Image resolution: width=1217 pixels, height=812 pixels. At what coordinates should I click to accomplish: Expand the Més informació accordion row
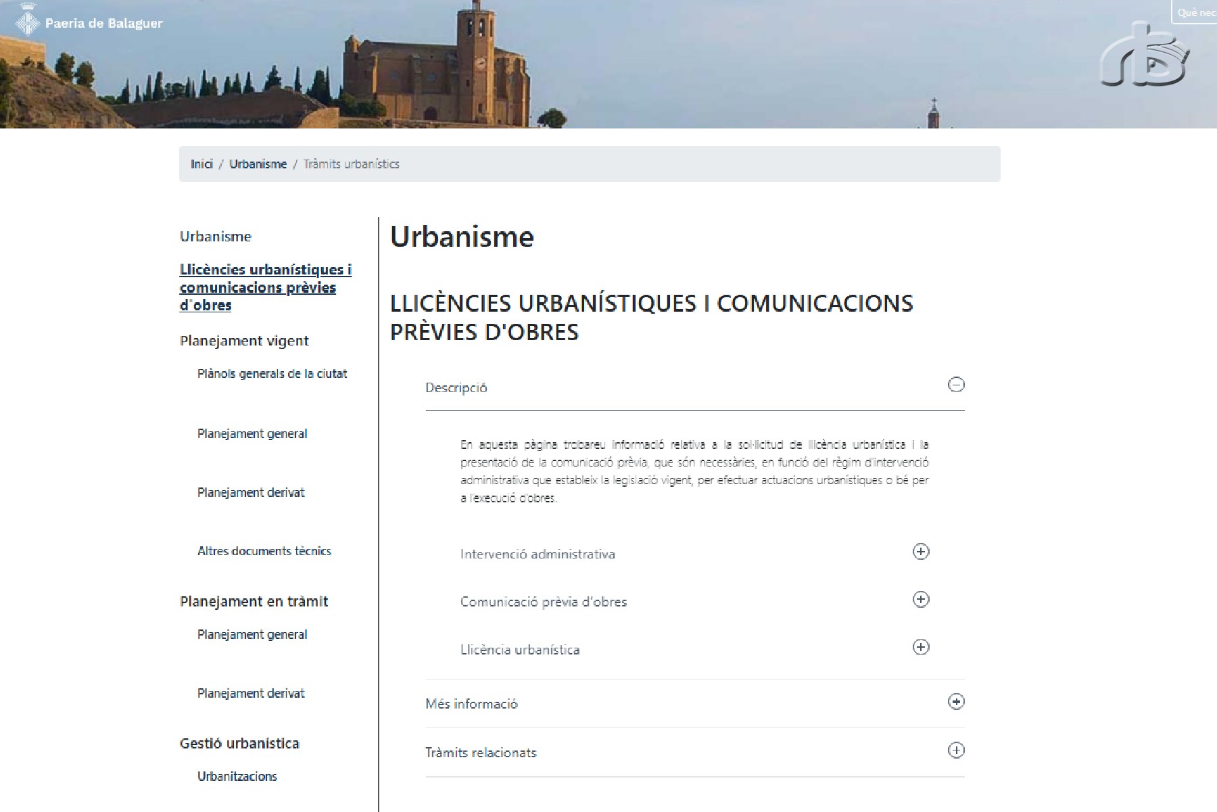(x=471, y=704)
